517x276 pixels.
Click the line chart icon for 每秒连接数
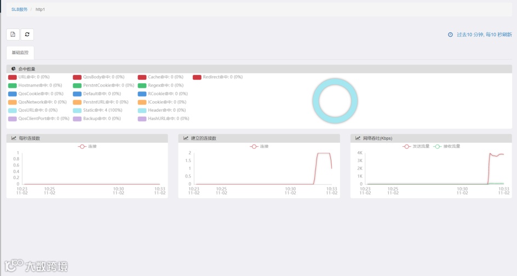pyautogui.click(x=14, y=138)
